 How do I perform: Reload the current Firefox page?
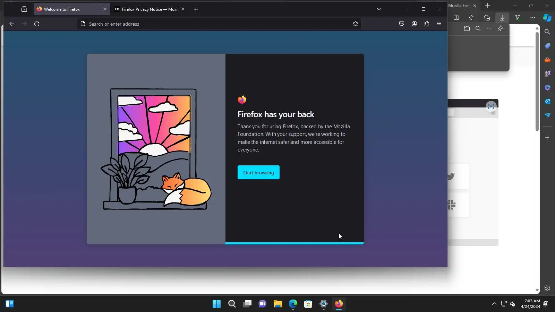tap(37, 24)
